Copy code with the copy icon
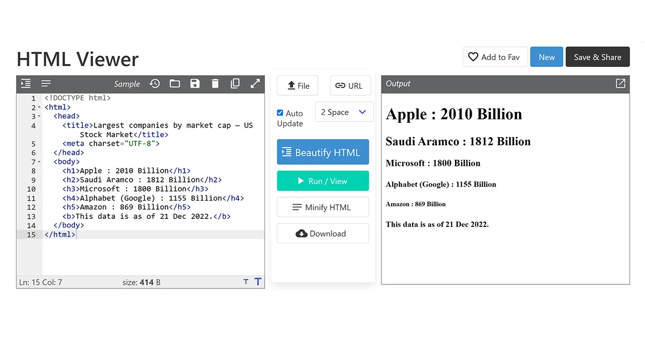 point(235,84)
